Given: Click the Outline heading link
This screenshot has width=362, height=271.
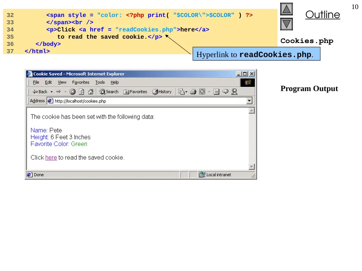Looking at the screenshot, I should (323, 14).
